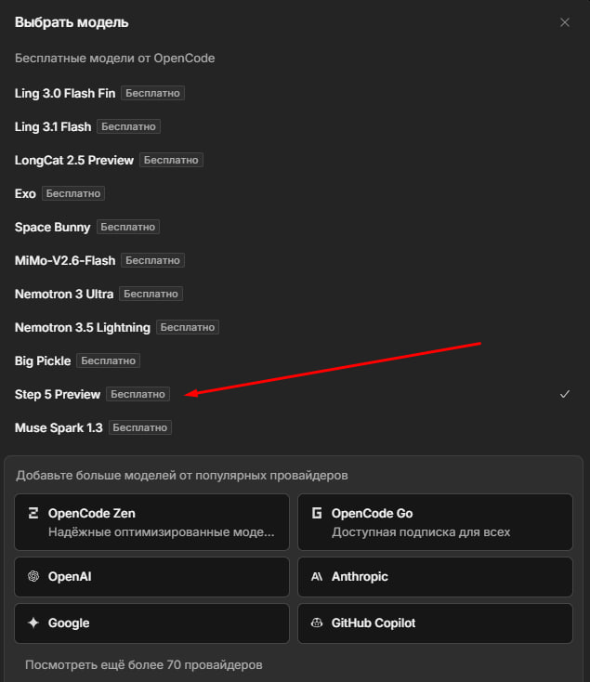The width and height of the screenshot is (590, 682).
Task: Select the Exo model
Action: coord(292,193)
